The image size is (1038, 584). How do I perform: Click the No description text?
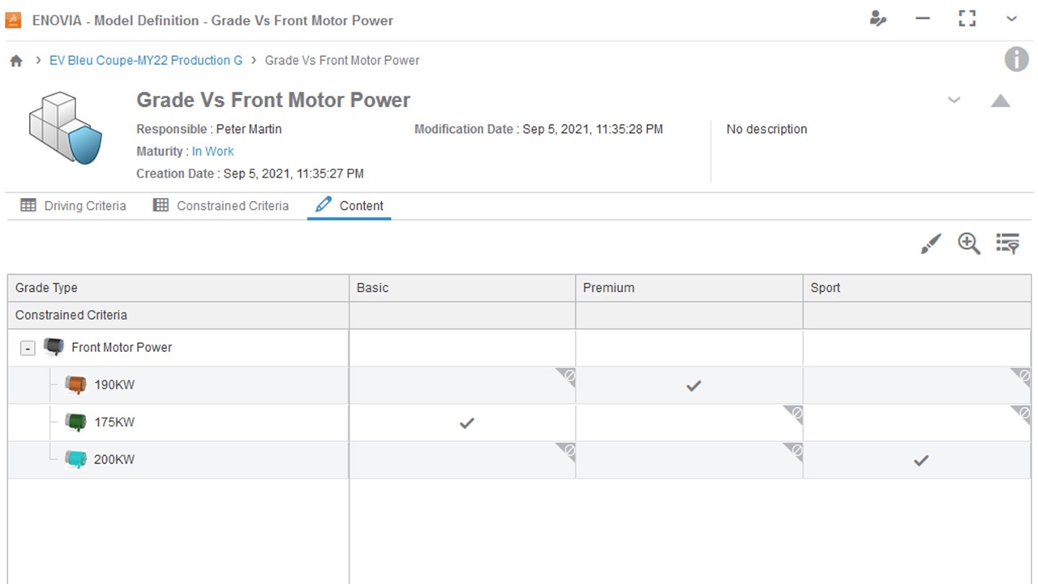(x=766, y=129)
